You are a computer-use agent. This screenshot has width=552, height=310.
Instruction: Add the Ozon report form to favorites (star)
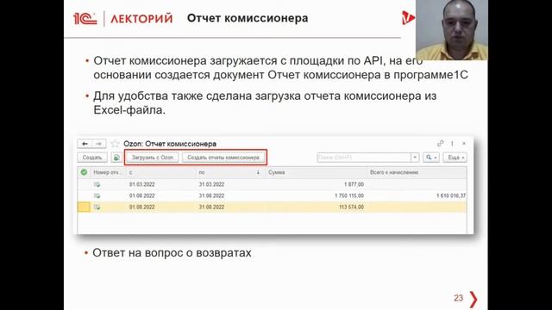(x=115, y=144)
